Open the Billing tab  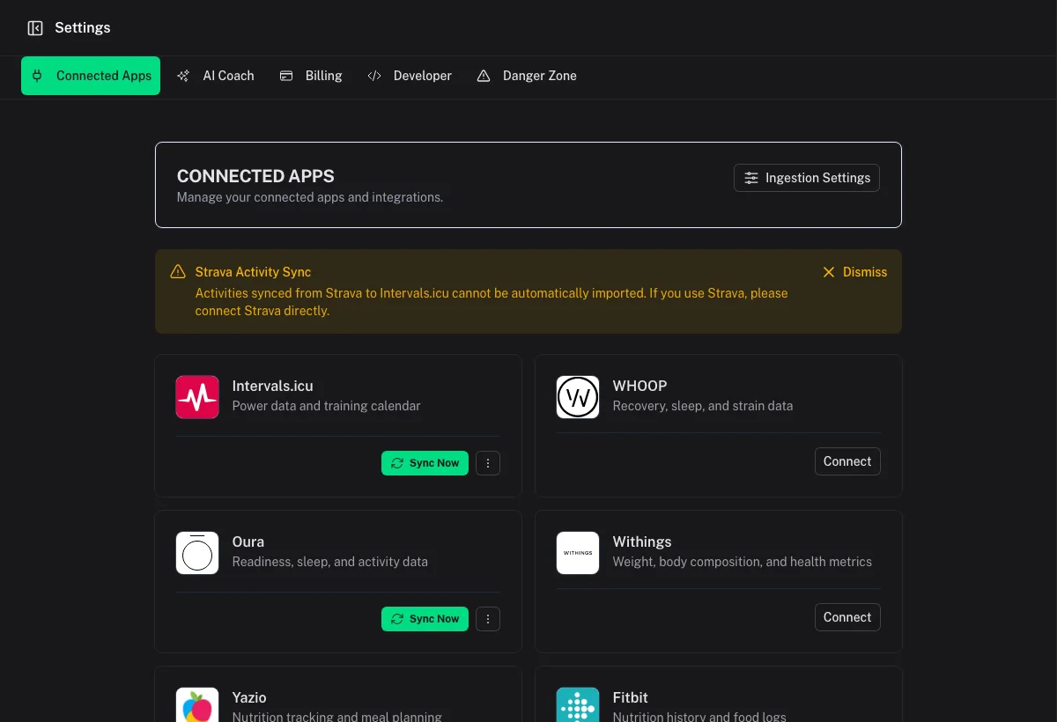coord(311,76)
